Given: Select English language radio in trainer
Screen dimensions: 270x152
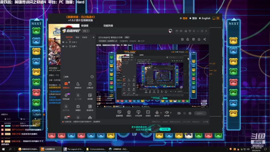Looking at the screenshot, I should click(x=200, y=18).
